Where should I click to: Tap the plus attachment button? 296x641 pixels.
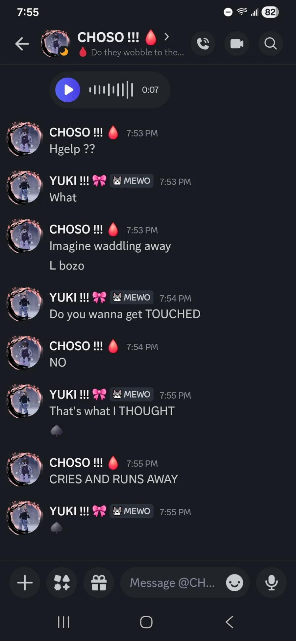coord(25,583)
